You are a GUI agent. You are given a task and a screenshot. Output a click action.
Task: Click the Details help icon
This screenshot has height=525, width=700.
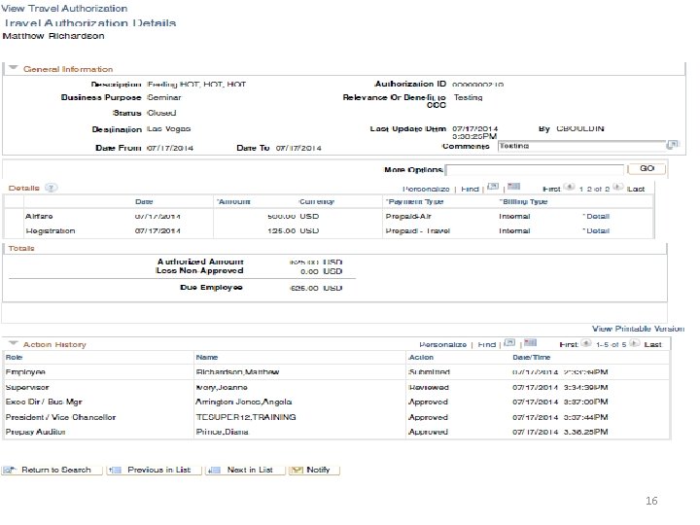[x=52, y=188]
